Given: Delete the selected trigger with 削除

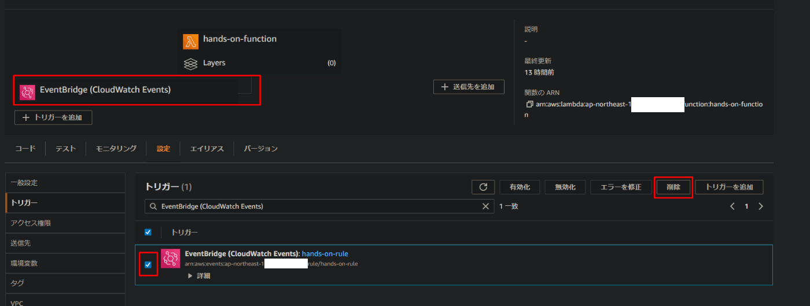Looking at the screenshot, I should (x=673, y=187).
